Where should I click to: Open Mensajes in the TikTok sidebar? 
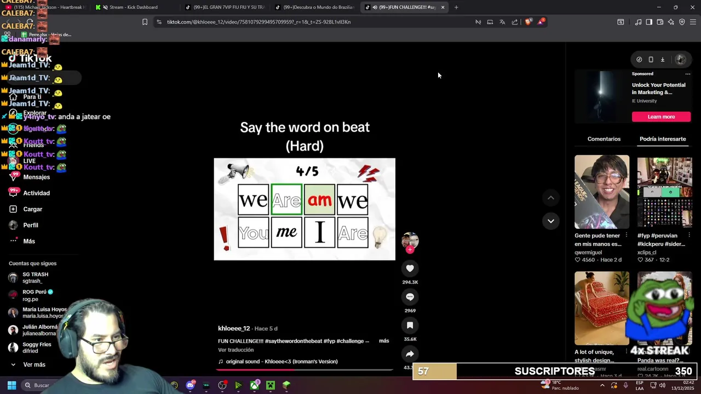(36, 177)
